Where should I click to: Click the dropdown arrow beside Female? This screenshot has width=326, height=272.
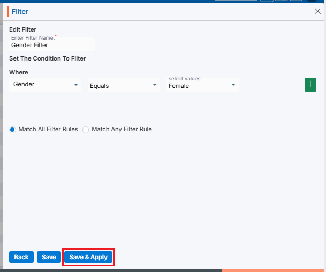233,85
